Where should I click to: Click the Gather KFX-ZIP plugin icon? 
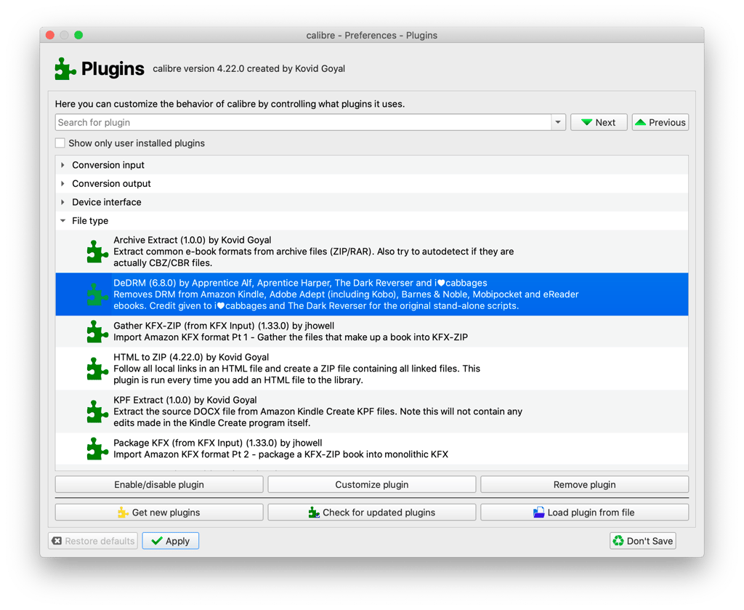point(97,332)
